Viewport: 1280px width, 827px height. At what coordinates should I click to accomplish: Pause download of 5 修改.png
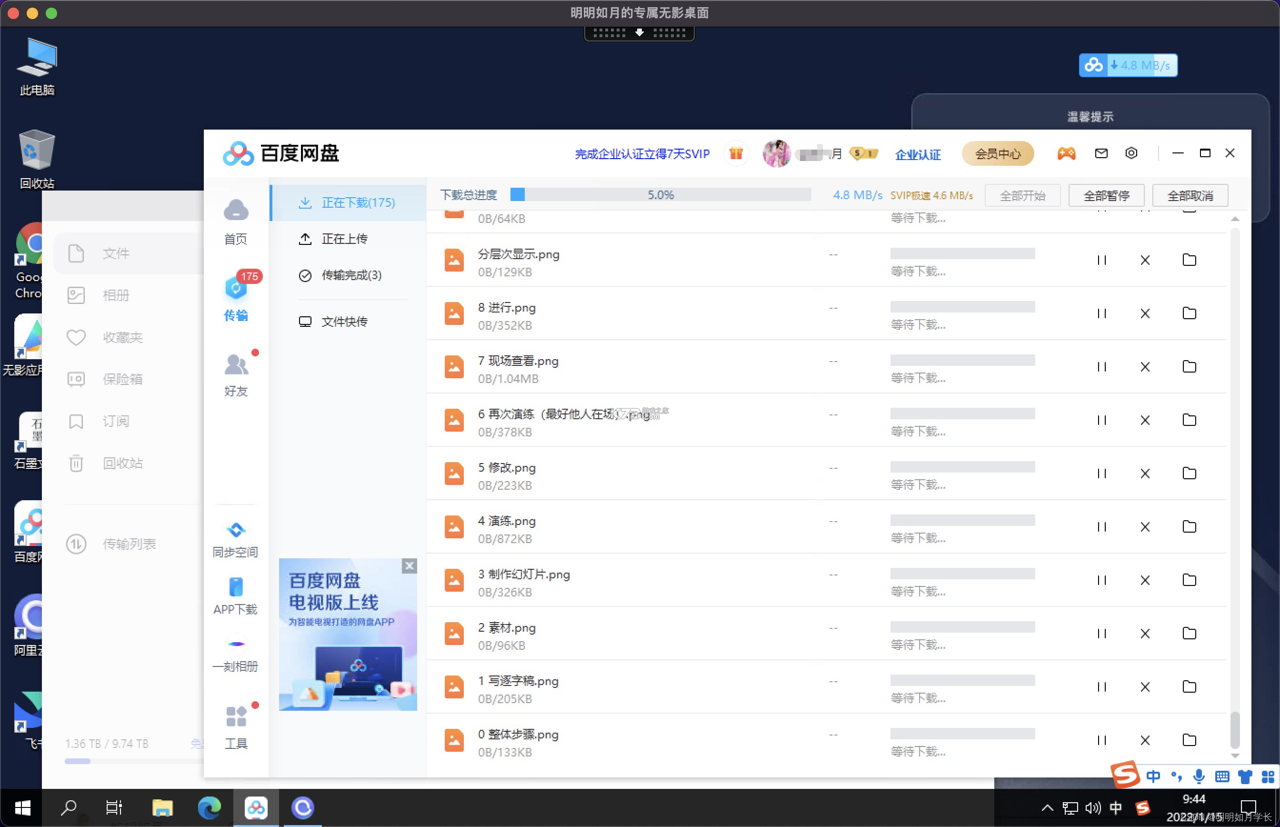[x=1101, y=474]
